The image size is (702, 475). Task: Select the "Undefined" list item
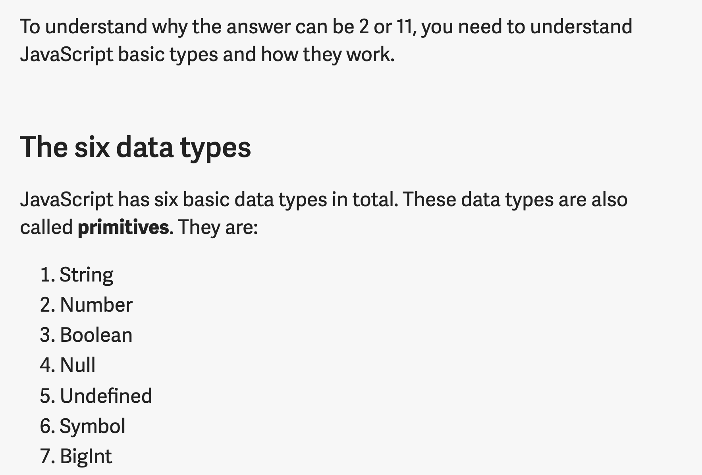click(x=106, y=396)
